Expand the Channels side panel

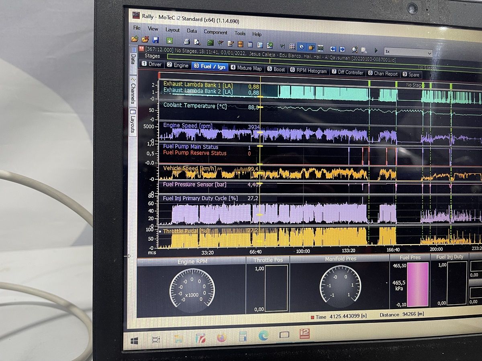pyautogui.click(x=133, y=91)
